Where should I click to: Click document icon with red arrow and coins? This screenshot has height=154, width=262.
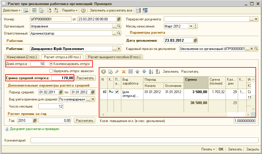click(56, 10)
